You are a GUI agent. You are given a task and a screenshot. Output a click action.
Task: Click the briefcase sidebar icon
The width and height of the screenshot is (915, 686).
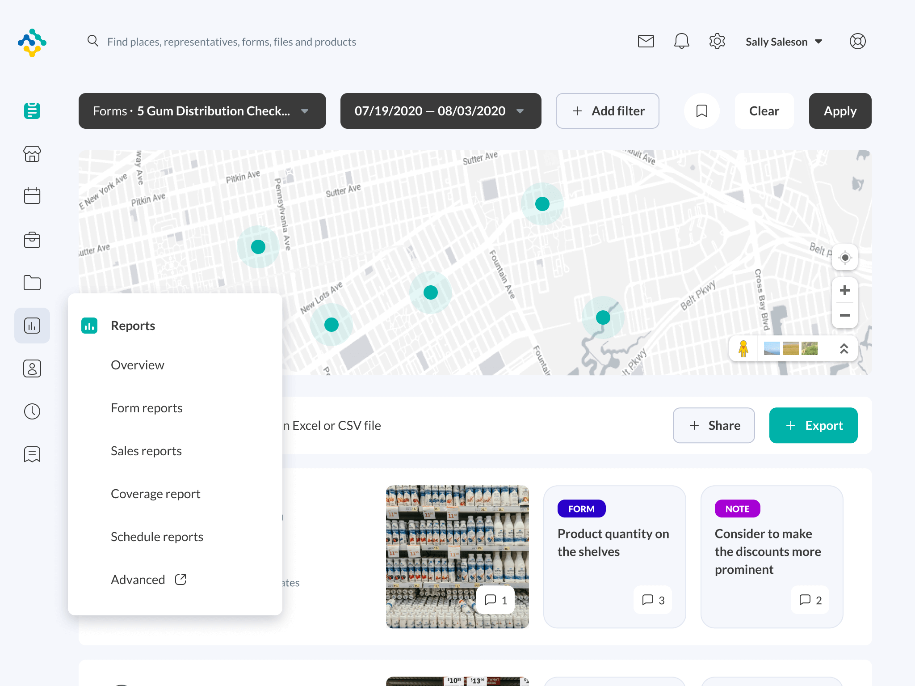(32, 240)
